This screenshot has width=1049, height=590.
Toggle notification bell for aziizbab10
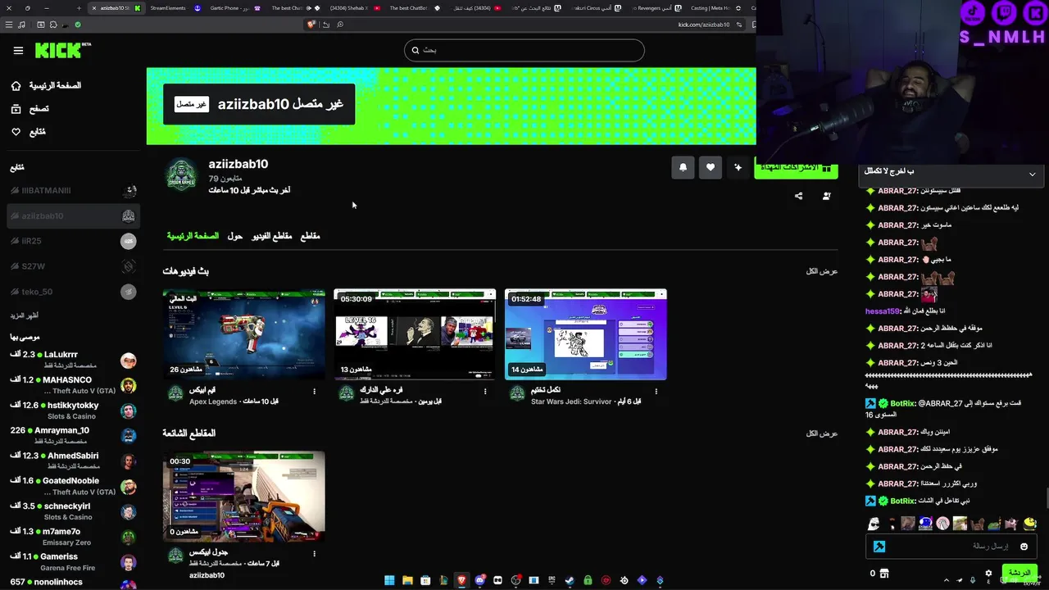pyautogui.click(x=683, y=167)
